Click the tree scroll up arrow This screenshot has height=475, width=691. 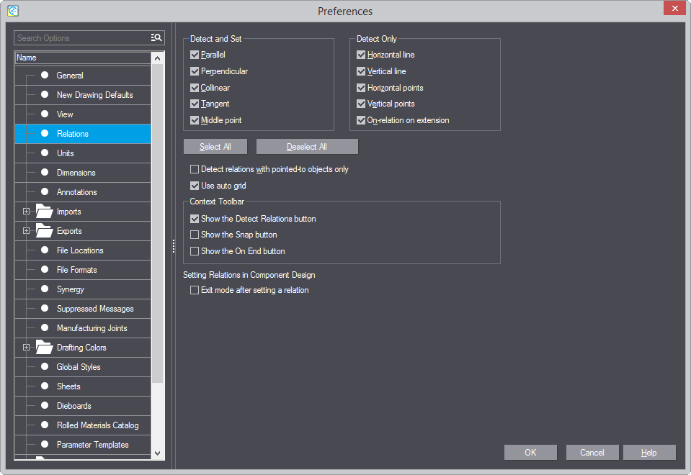[157, 58]
